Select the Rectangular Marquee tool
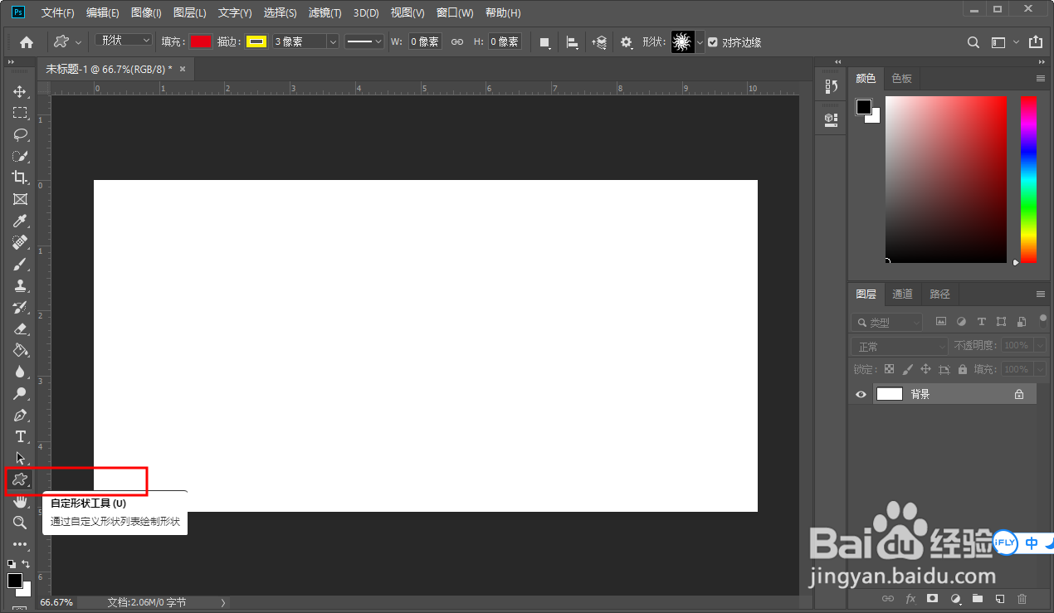Viewport: 1054px width, 613px height. coord(20,113)
